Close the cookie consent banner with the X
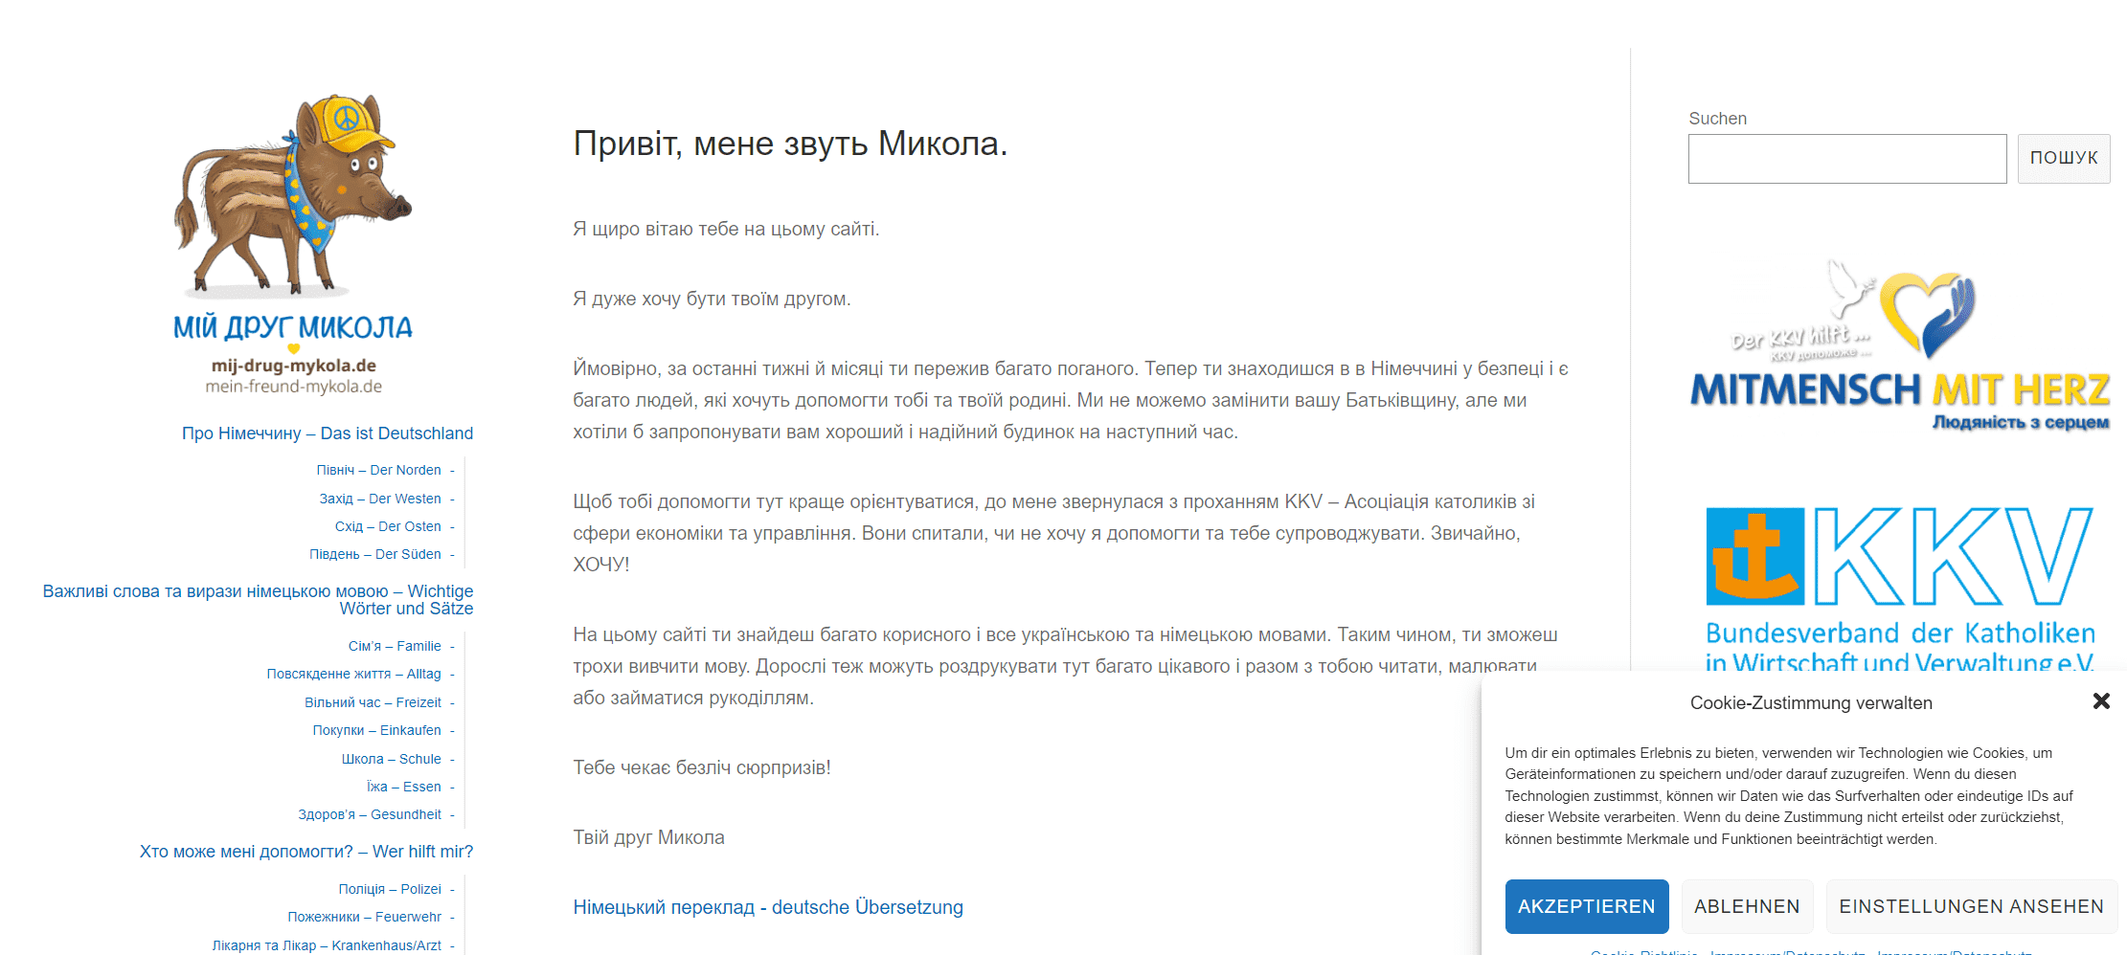This screenshot has height=955, width=2127. [2101, 701]
